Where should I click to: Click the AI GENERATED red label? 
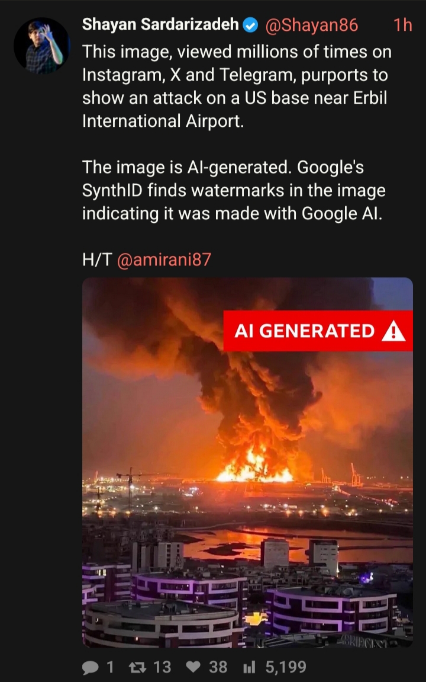(318, 331)
